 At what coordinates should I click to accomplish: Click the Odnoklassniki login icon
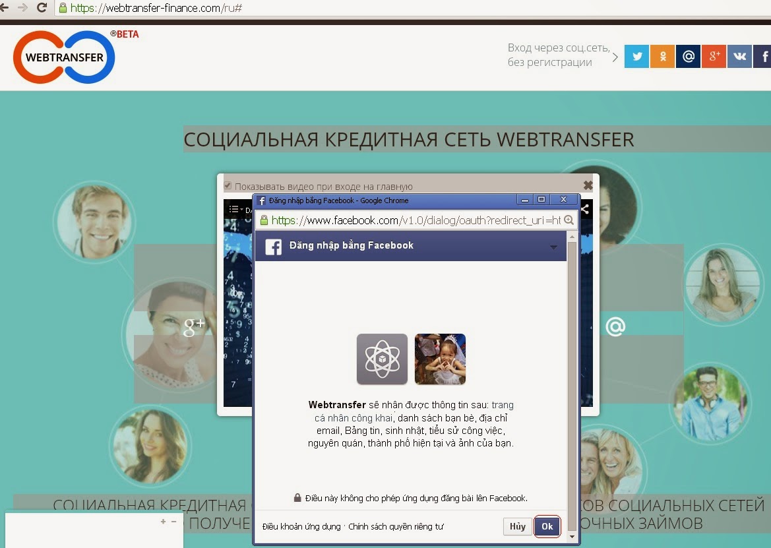pos(662,56)
